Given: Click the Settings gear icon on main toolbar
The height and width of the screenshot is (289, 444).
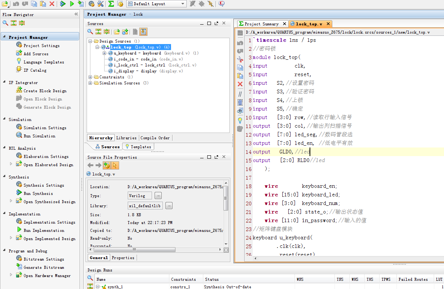Looking at the screenshot, I should pyautogui.click(x=91, y=4).
